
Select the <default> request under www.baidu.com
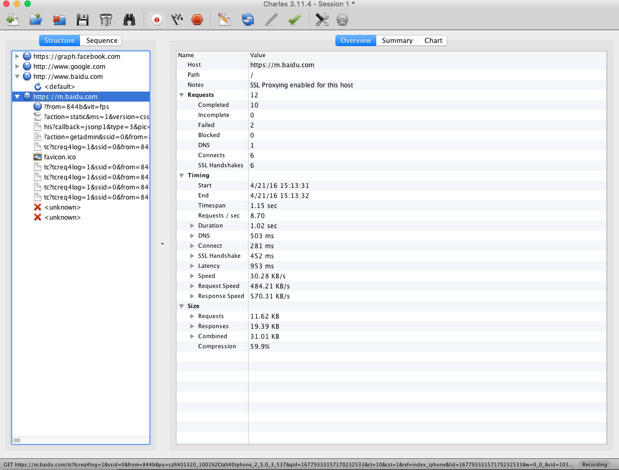[x=59, y=86]
